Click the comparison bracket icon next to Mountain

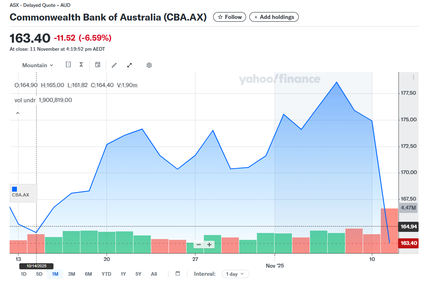point(68,64)
